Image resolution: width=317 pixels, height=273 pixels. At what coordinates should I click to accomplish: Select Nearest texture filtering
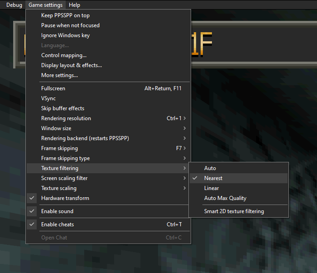click(x=239, y=178)
